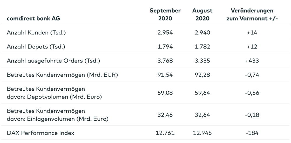The image size is (291, 143).
Task: Click the 'davon: Einlagenvolumen' row label
Action: (58, 119)
